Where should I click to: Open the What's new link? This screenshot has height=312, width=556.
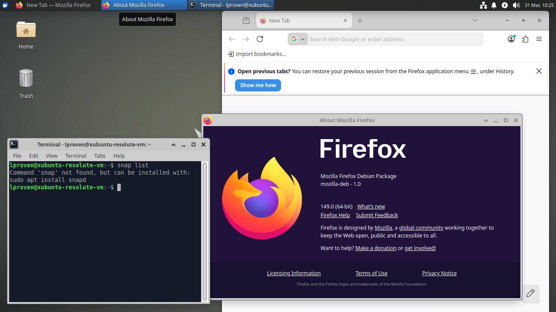[371, 207]
